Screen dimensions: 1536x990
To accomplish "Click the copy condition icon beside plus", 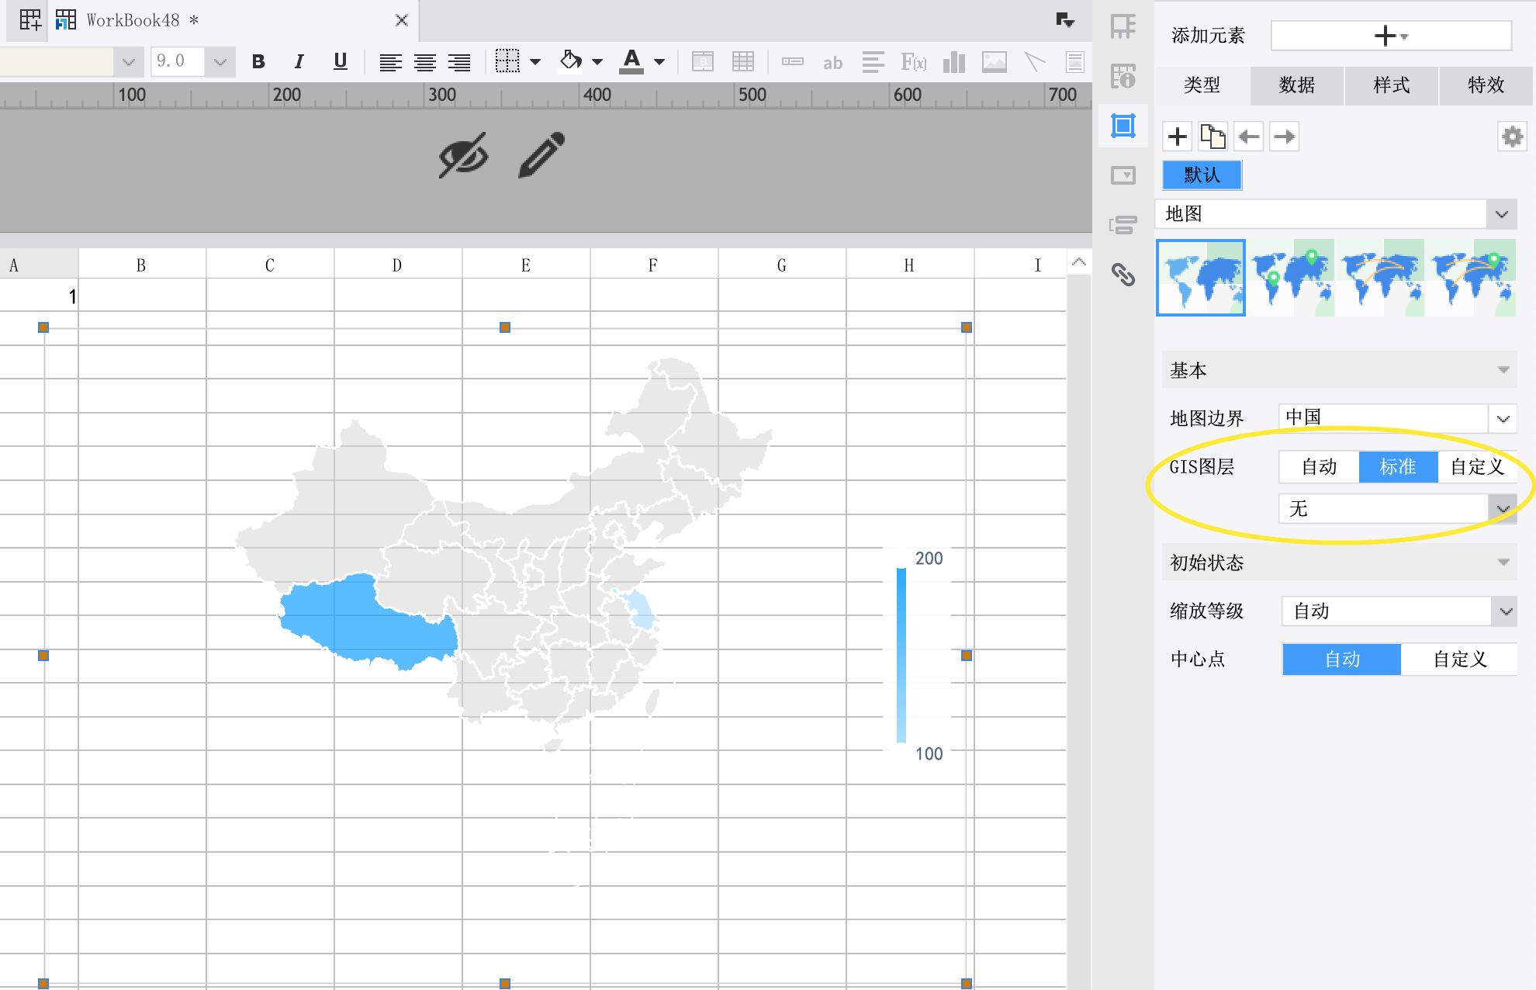I will tap(1213, 137).
